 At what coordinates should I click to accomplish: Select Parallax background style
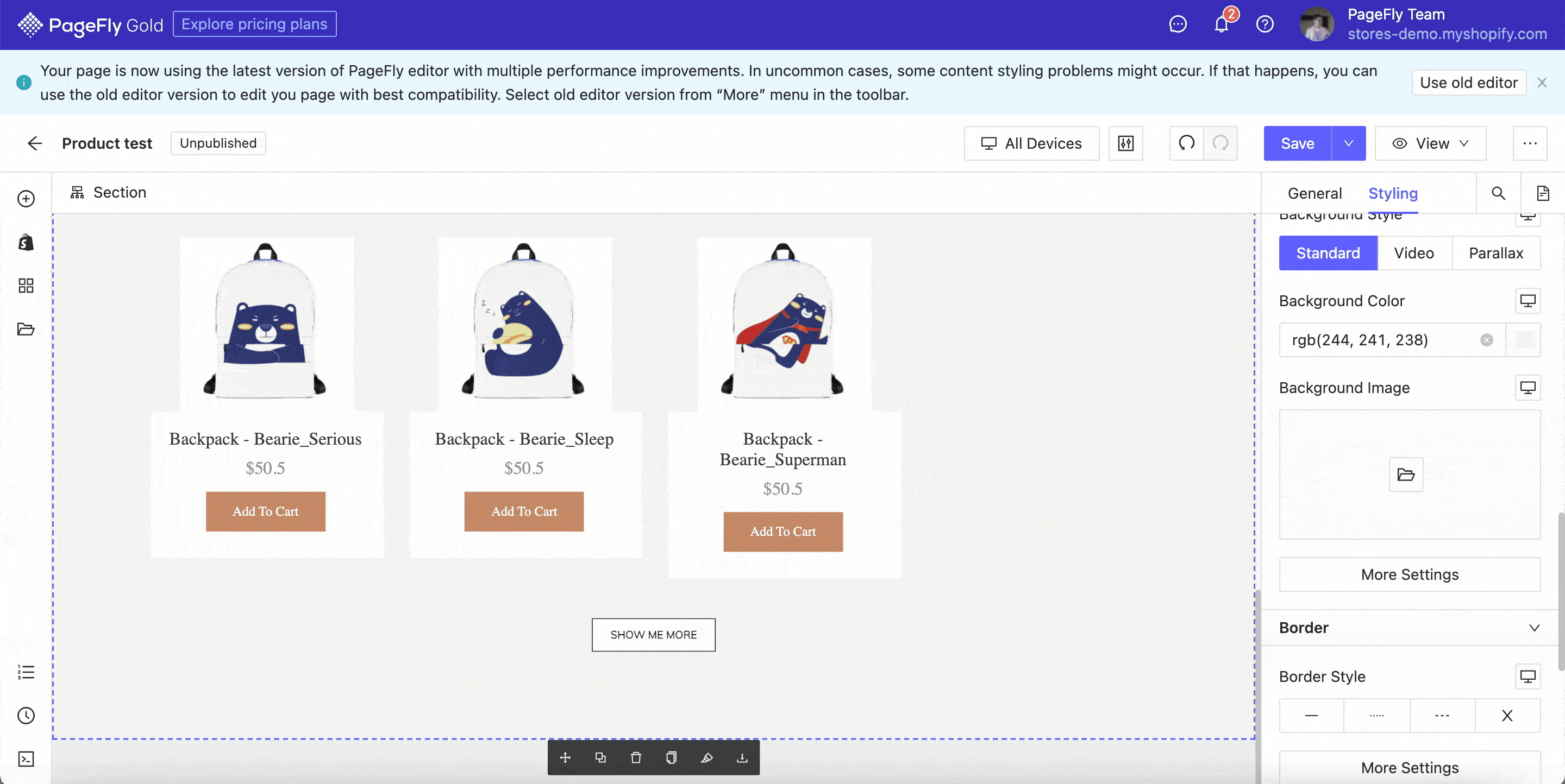click(x=1496, y=253)
